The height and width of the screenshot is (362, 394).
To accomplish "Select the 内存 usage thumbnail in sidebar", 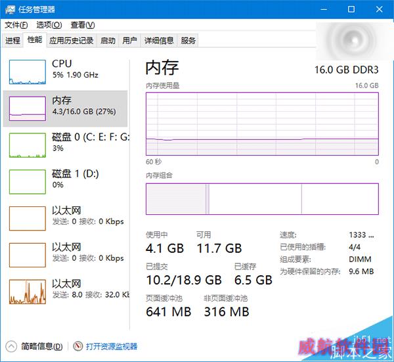I will (x=28, y=108).
